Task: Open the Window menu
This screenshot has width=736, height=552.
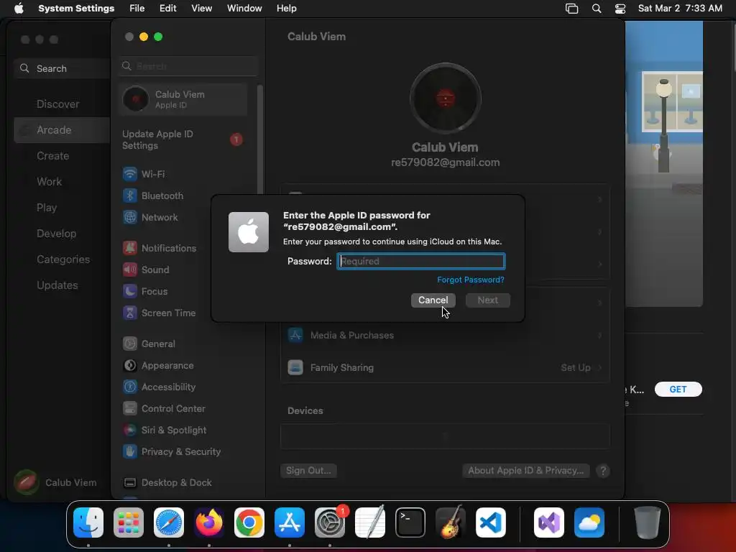Action: [x=244, y=9]
